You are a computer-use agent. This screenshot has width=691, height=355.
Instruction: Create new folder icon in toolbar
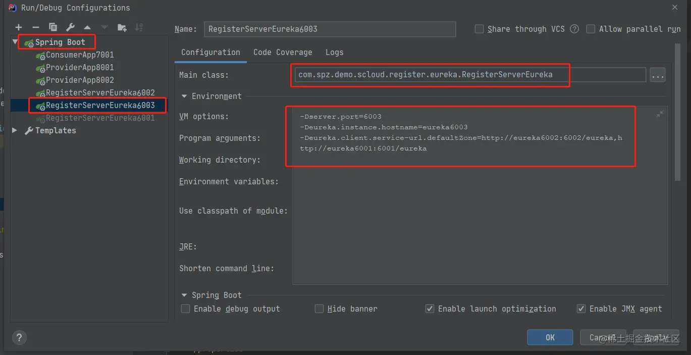click(x=122, y=27)
